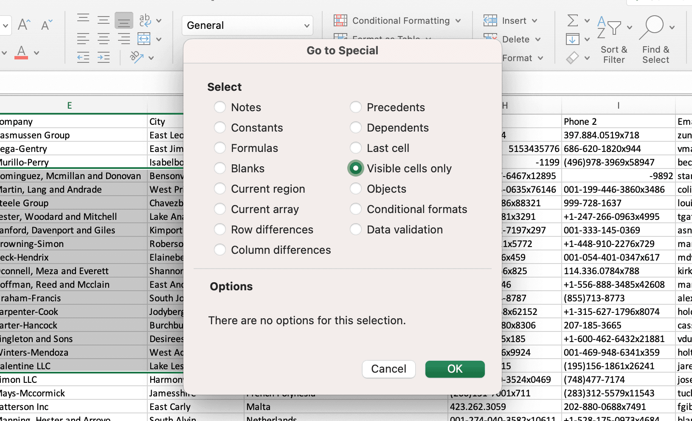Click the Fill down icon
Viewport: 692px width, 421px height.
point(573,39)
